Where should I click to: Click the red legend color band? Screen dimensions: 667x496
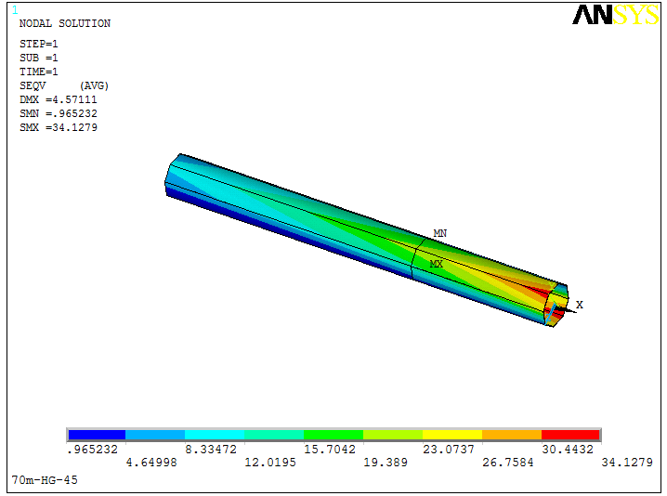570,435
